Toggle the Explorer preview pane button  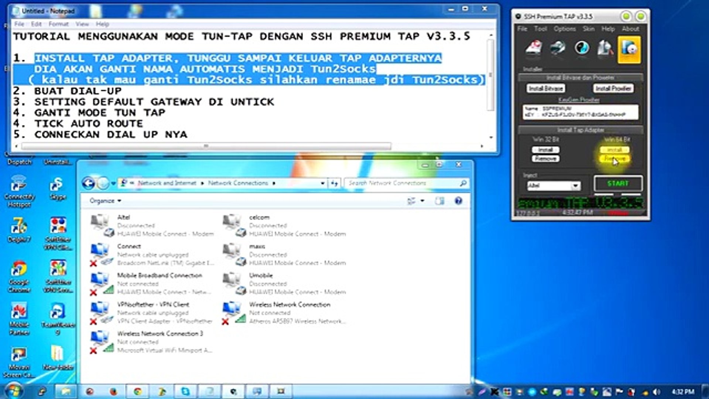click(439, 201)
